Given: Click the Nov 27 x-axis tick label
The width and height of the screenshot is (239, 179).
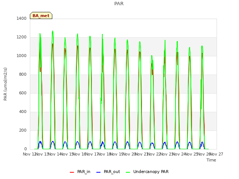Looking at the screenshot, I should 217,154.
